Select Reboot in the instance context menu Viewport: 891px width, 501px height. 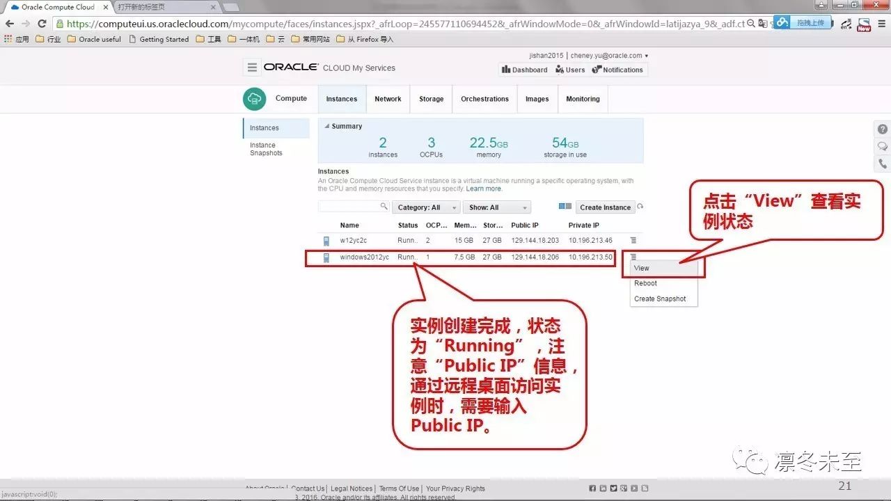(x=663, y=283)
